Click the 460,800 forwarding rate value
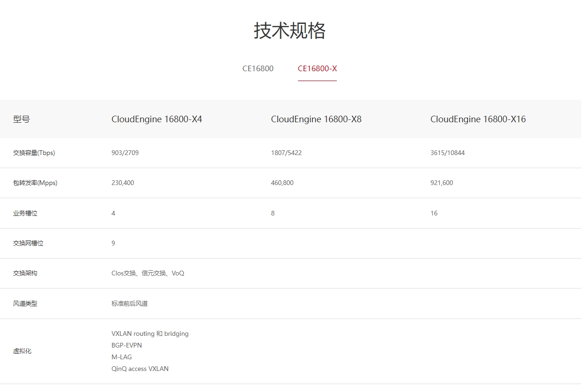The image size is (587, 385). pyautogui.click(x=282, y=183)
